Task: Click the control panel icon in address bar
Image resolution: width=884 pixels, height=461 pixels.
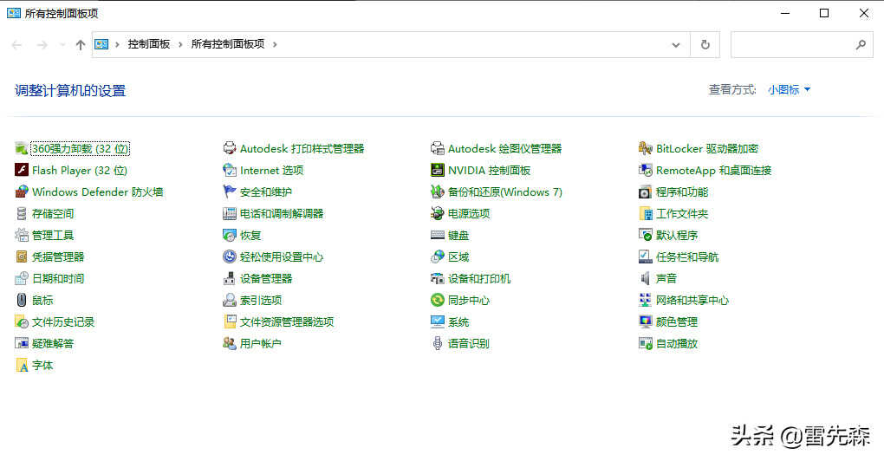Action: [101, 44]
